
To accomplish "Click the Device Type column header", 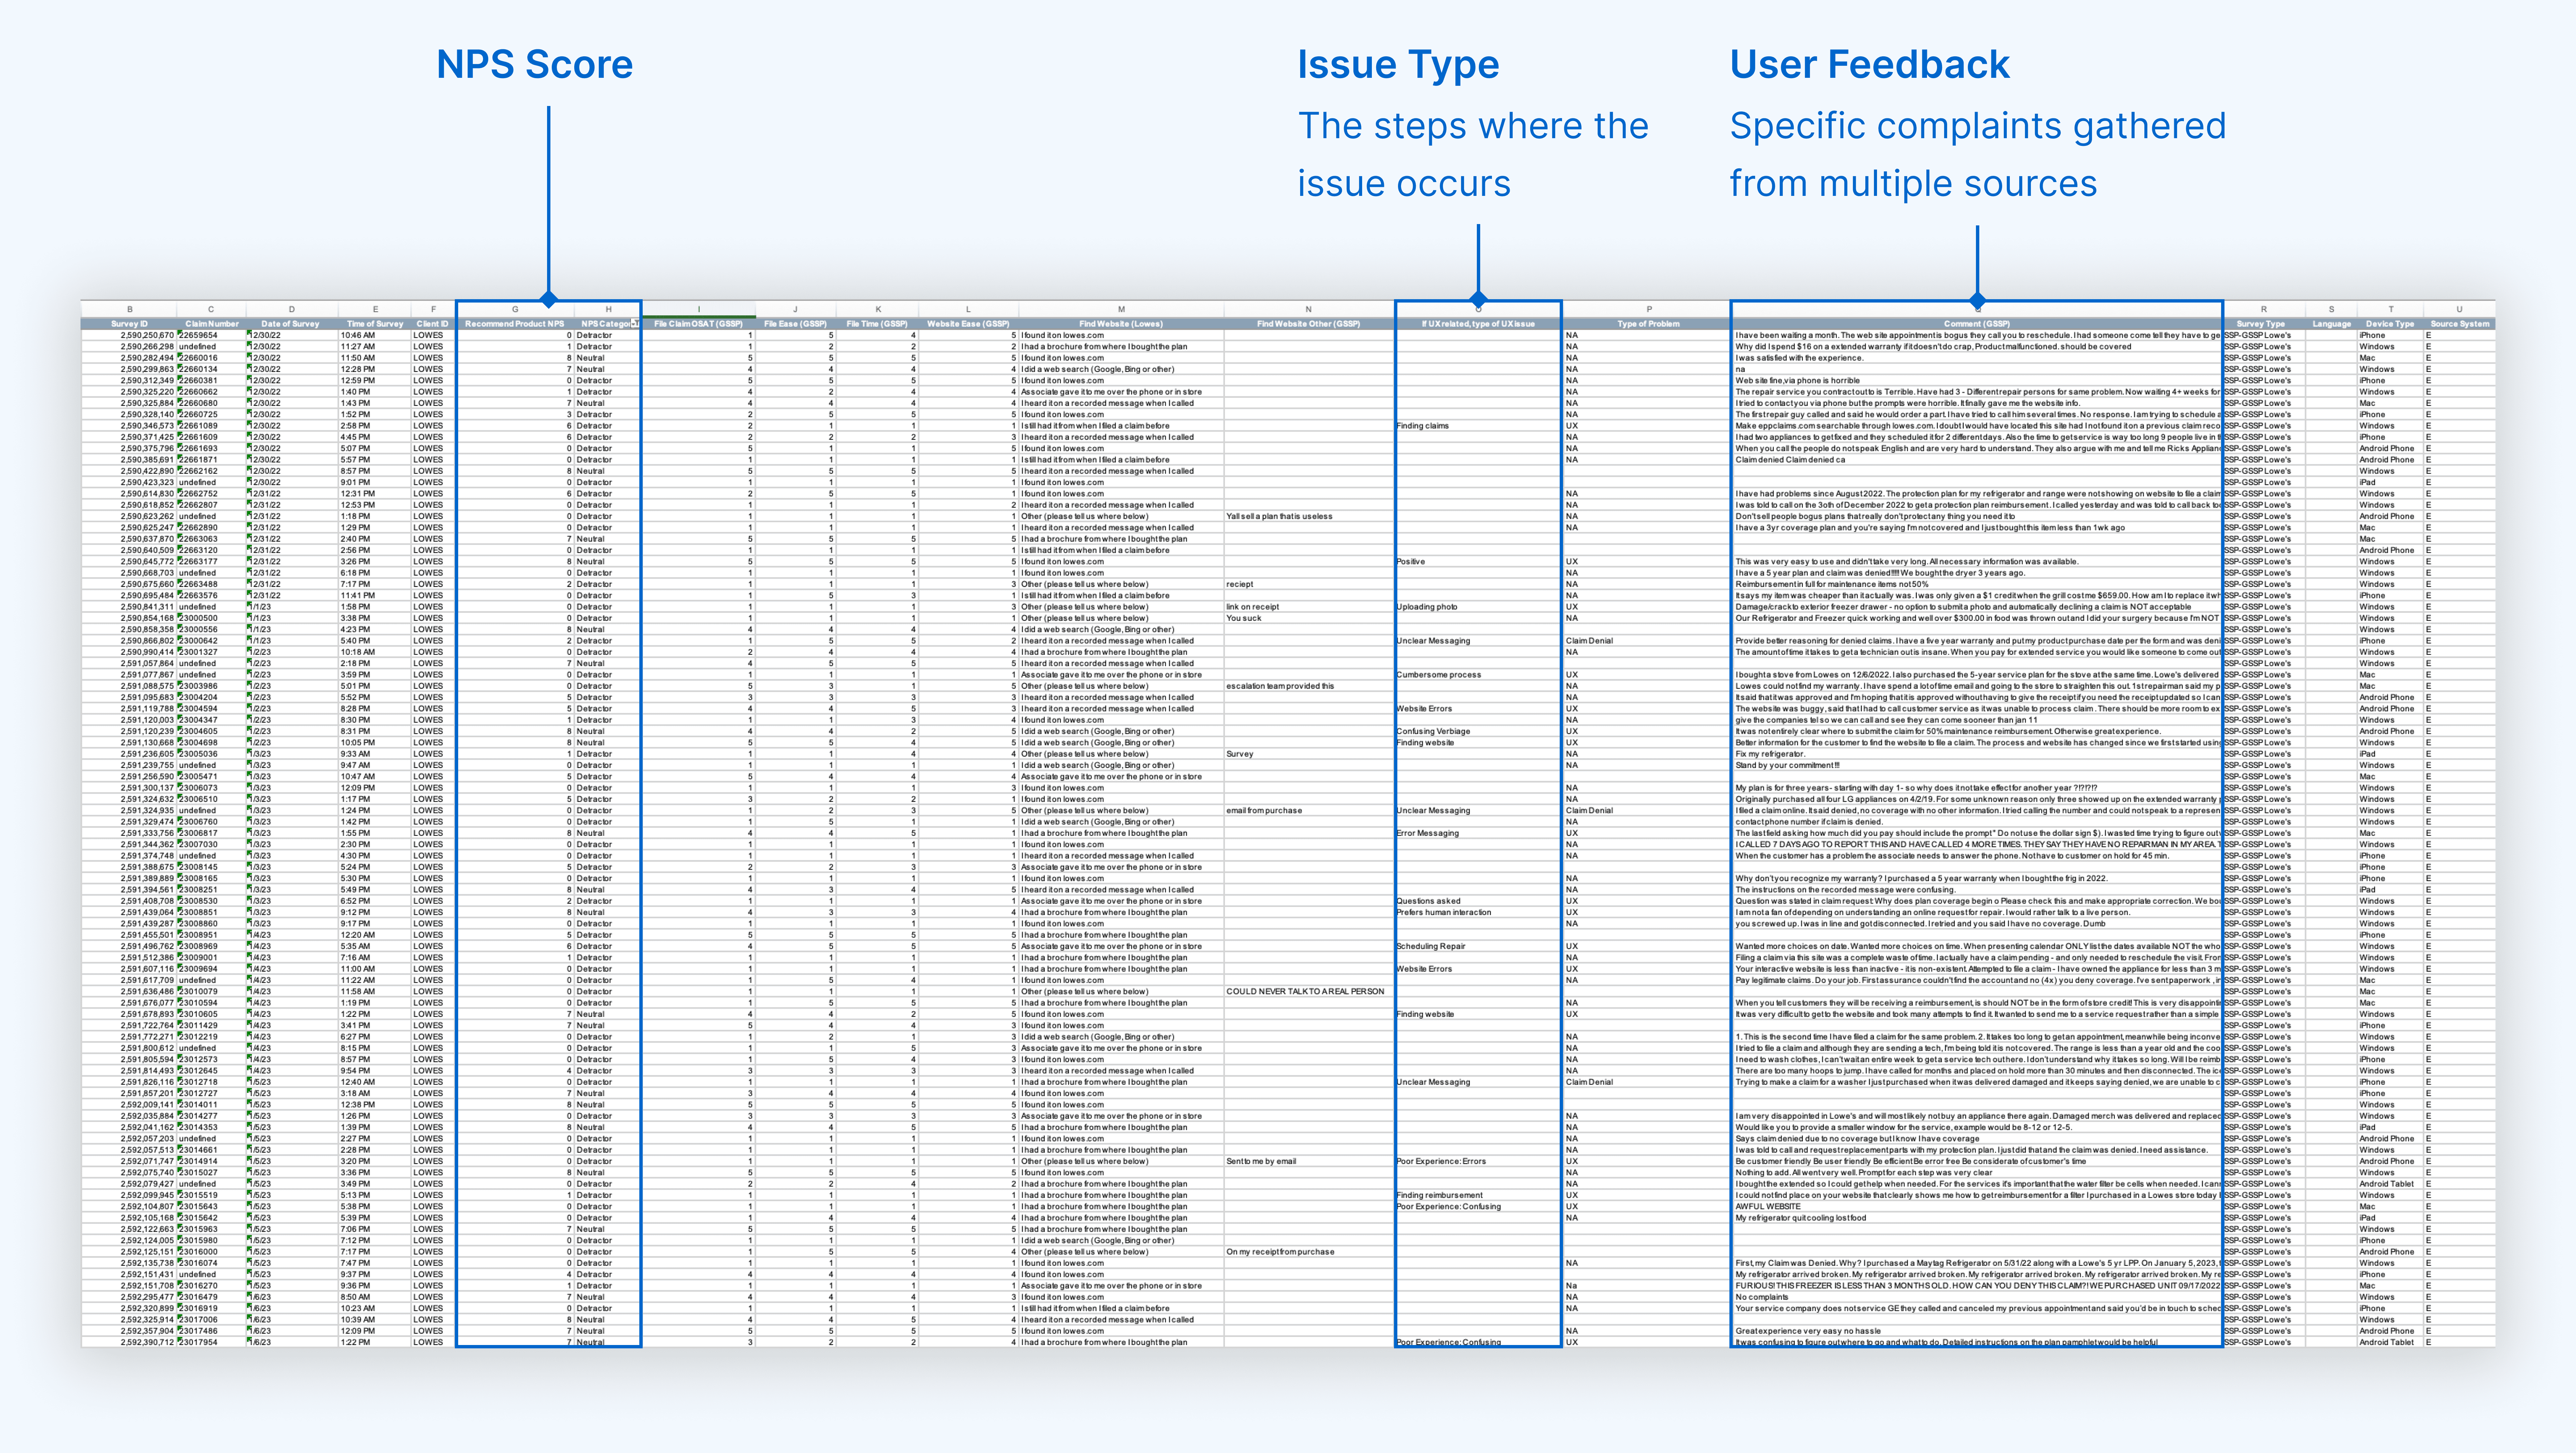I will (x=2390, y=324).
